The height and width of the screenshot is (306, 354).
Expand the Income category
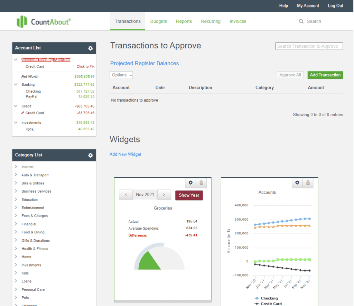point(15,167)
